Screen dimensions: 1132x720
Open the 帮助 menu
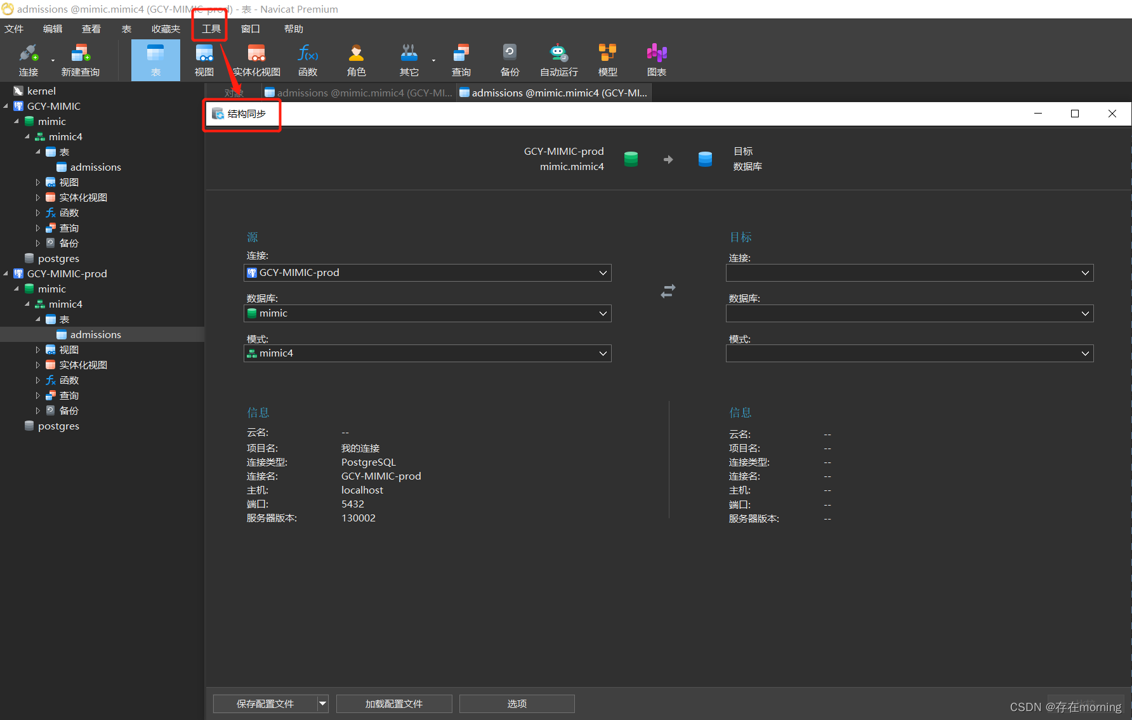point(294,29)
